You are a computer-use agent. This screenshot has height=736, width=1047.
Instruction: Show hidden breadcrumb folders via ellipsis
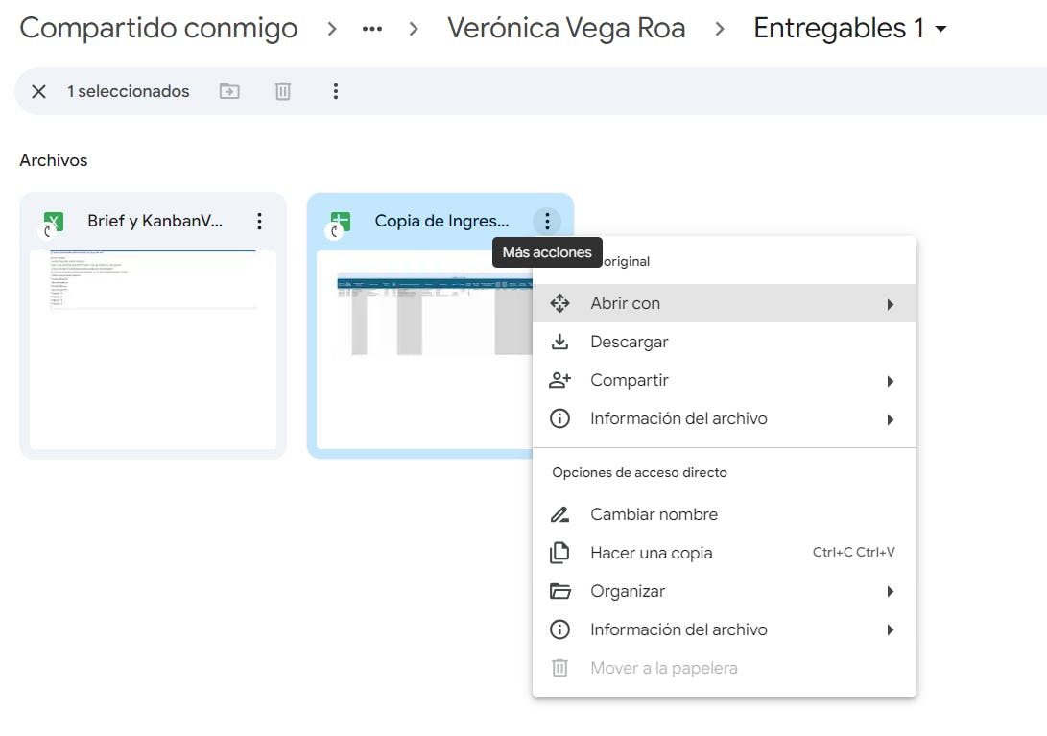click(x=372, y=29)
